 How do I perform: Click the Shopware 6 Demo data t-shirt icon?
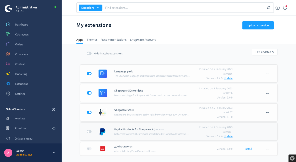coord(103,93)
